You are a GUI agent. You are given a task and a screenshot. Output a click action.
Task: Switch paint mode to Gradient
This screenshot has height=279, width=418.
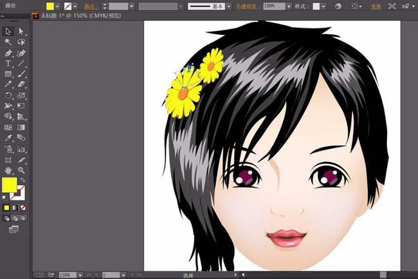pos(15,208)
